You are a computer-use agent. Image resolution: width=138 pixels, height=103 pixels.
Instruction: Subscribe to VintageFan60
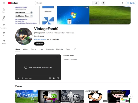[x=39, y=43]
